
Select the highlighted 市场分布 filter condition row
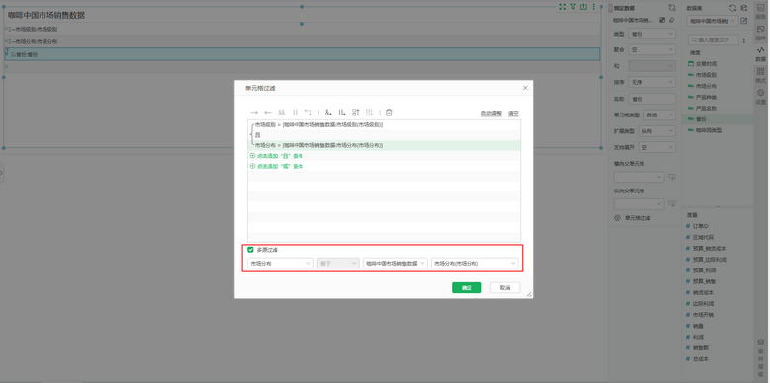[x=385, y=145]
